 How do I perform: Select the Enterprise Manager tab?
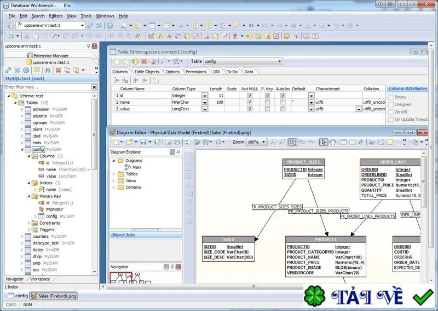tap(51, 56)
